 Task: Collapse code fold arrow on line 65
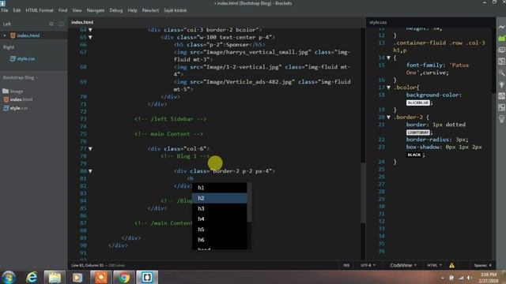tap(90, 37)
